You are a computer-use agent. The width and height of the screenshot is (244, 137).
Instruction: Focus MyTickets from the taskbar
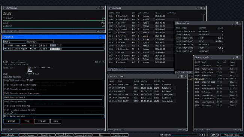[x=10, y=135]
